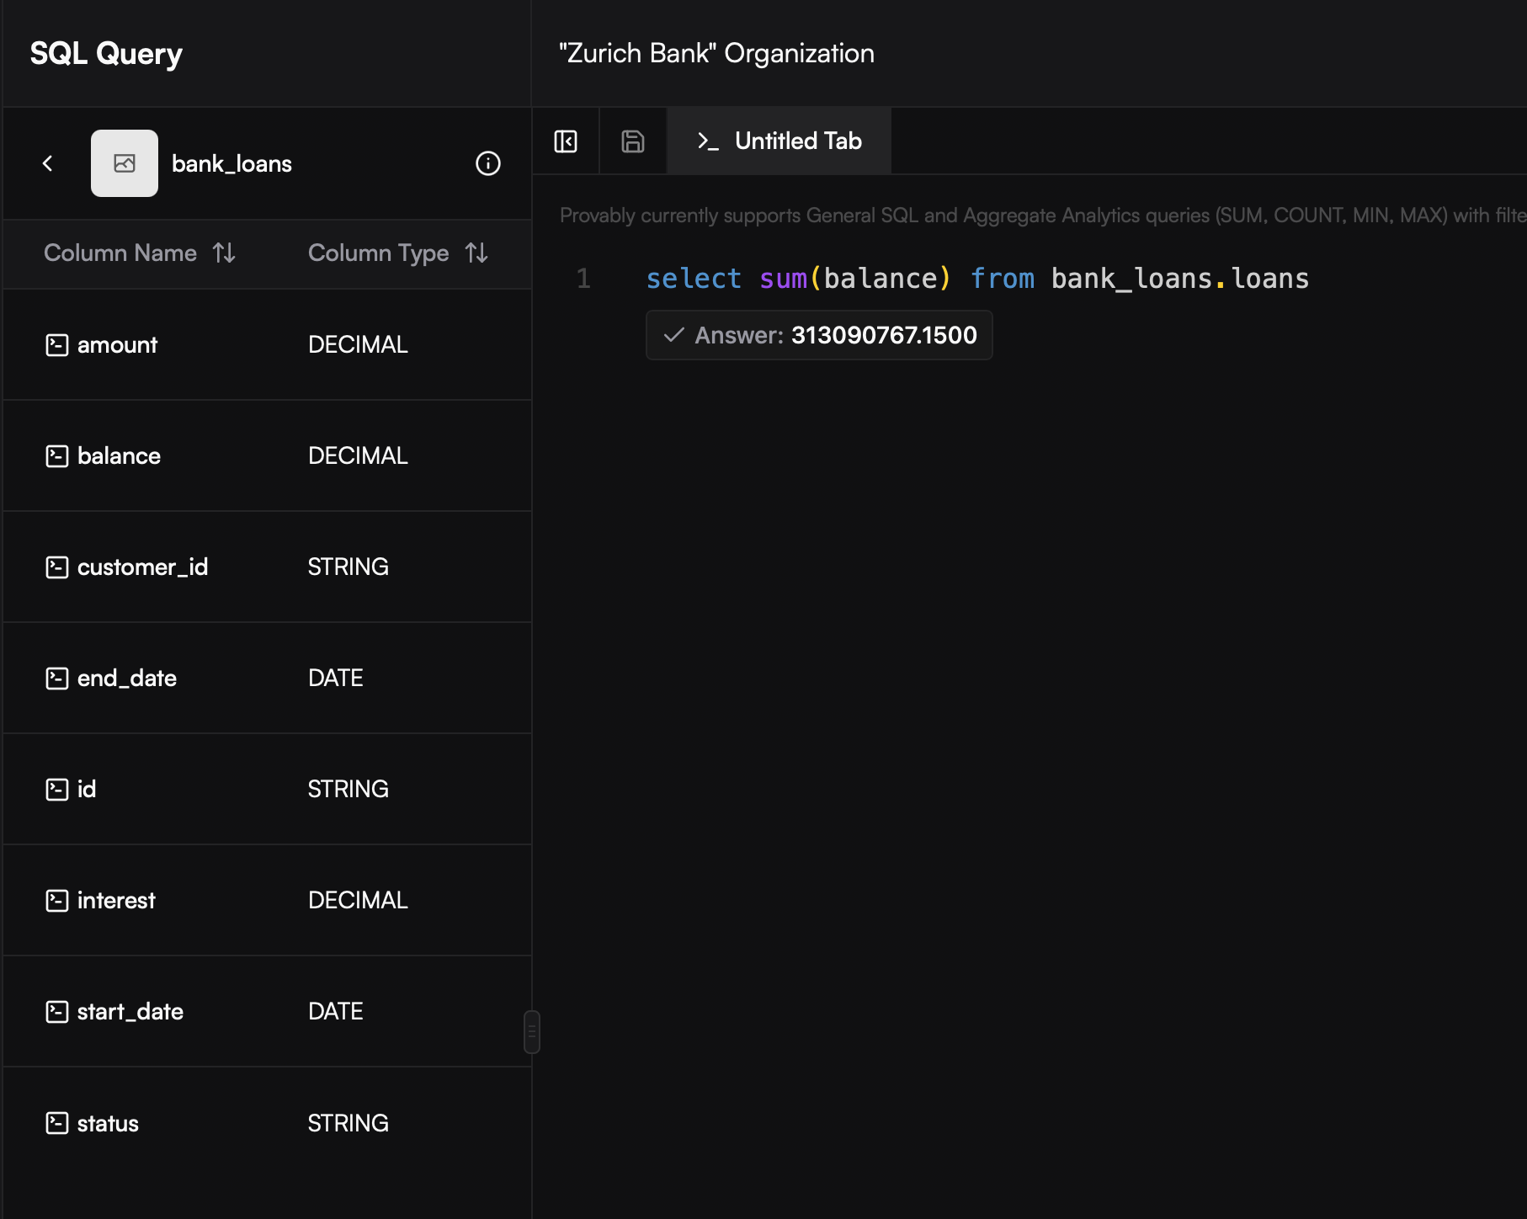This screenshot has height=1219, width=1527.
Task: Click line number 1 in the editor
Action: coord(583,279)
